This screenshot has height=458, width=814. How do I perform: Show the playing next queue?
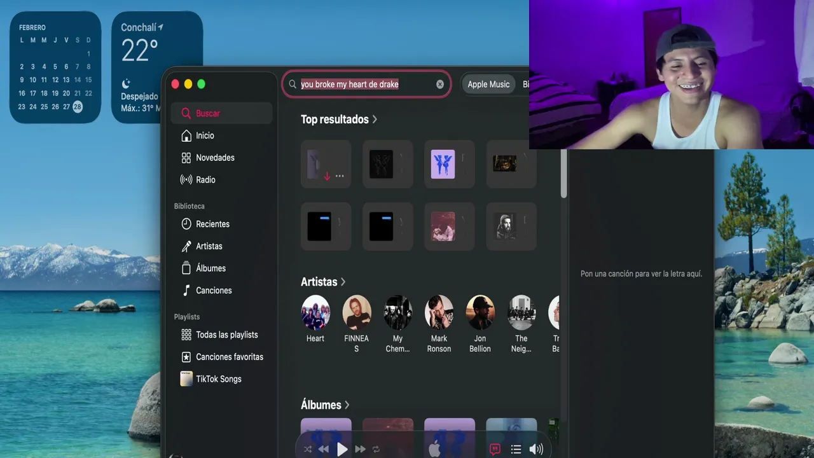[x=516, y=449]
